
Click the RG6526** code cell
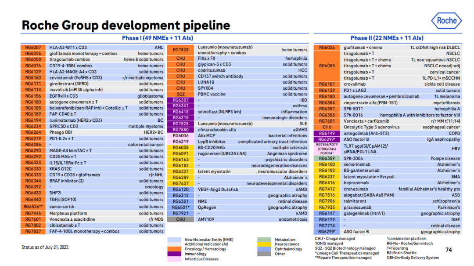coord(33,207)
